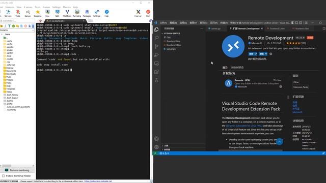Open VS Code Search activity bar icon
This screenshot has height=183, width=326.
[156, 38]
